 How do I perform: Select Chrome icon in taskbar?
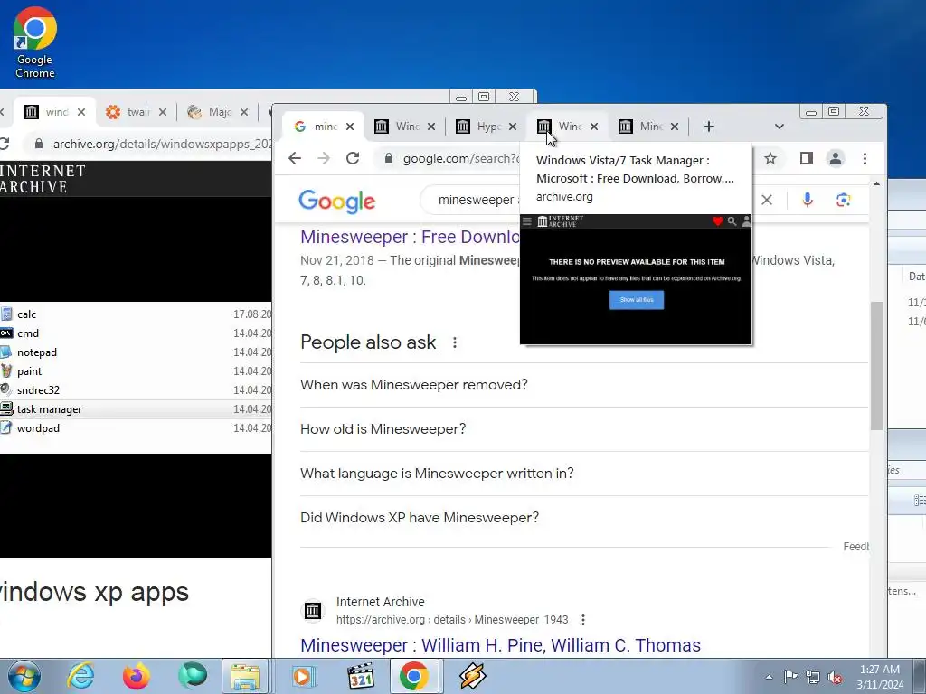coord(414,676)
